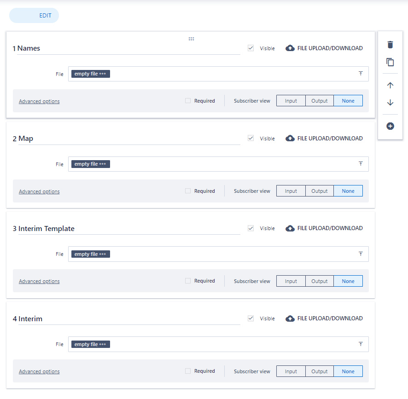The height and width of the screenshot is (399, 408).
Task: Open Advanced options for the Map section
Action: coord(39,191)
